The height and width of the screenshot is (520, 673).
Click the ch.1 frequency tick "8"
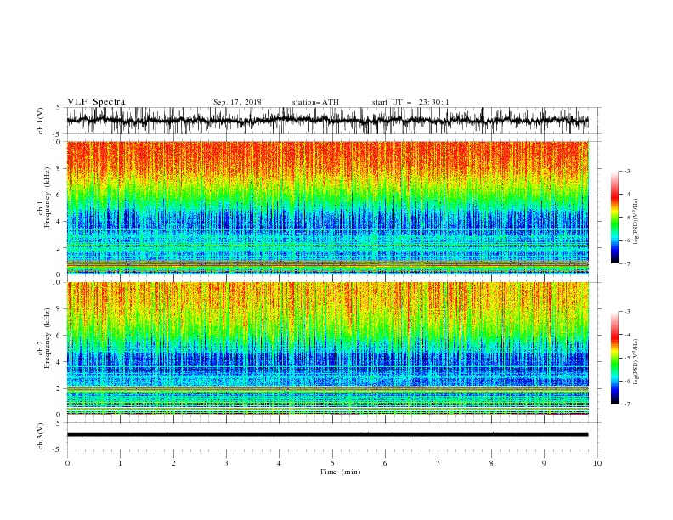(x=60, y=168)
